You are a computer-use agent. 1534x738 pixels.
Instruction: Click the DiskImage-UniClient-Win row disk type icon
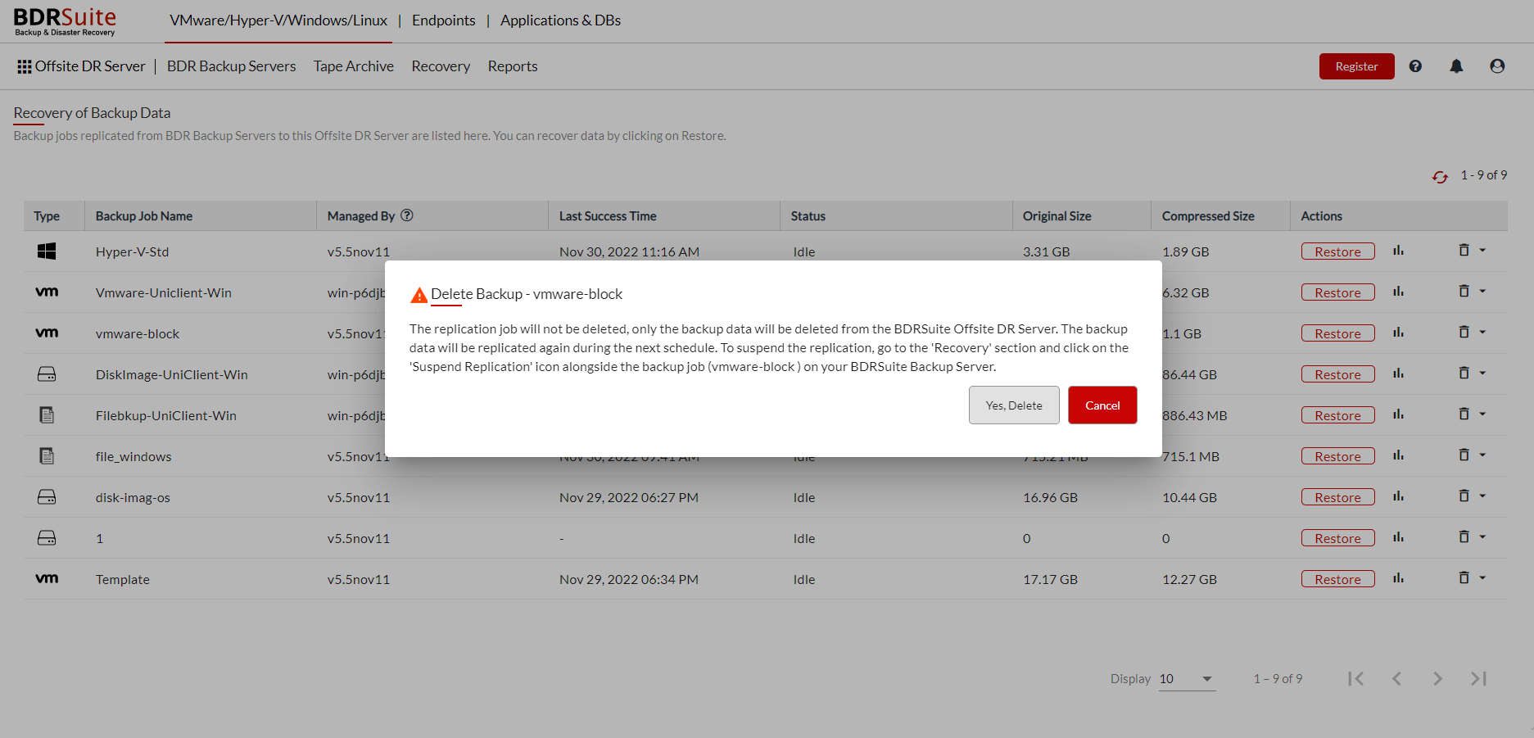(47, 374)
